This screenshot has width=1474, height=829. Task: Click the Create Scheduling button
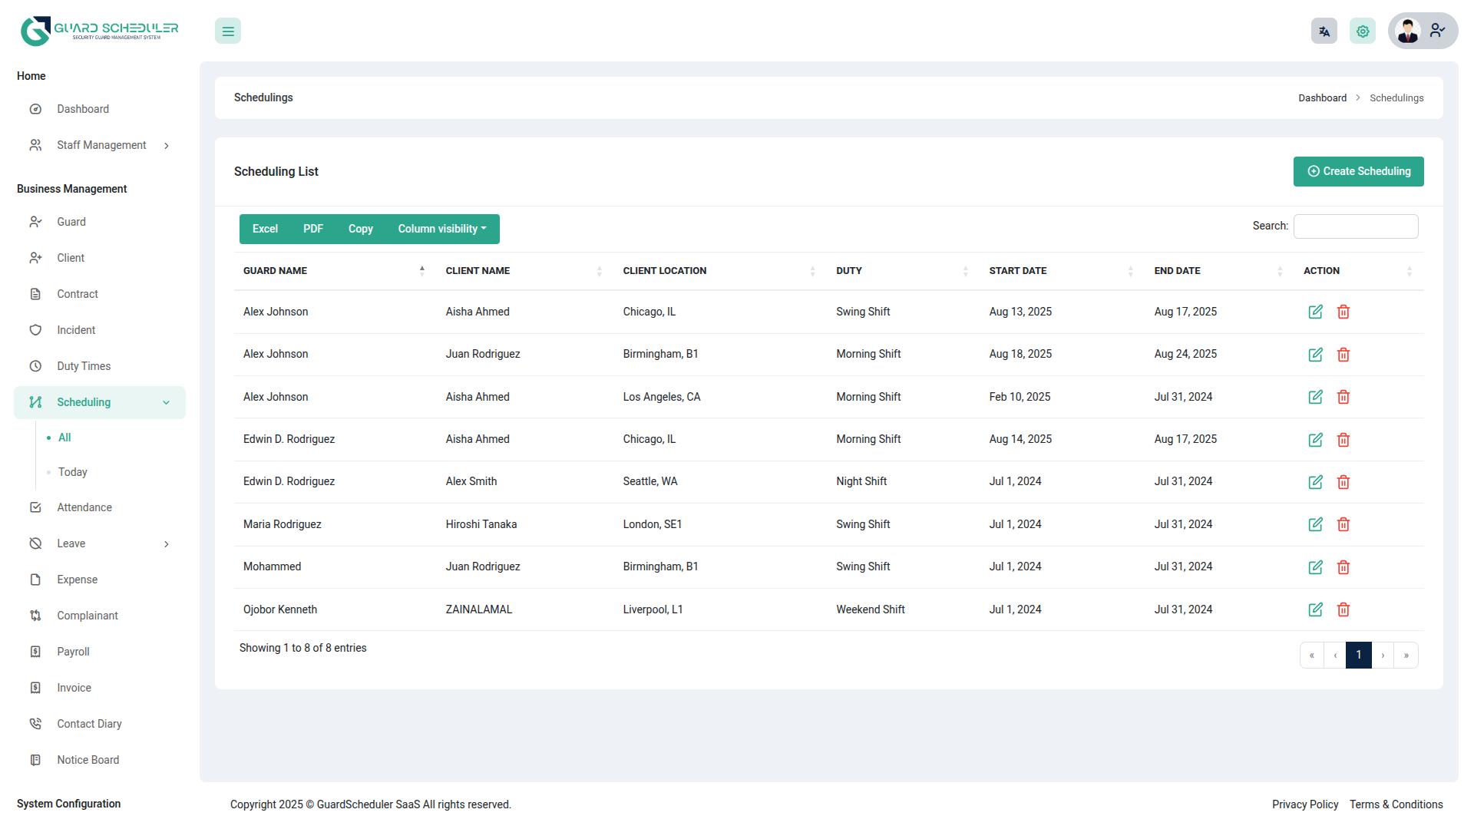coord(1358,171)
